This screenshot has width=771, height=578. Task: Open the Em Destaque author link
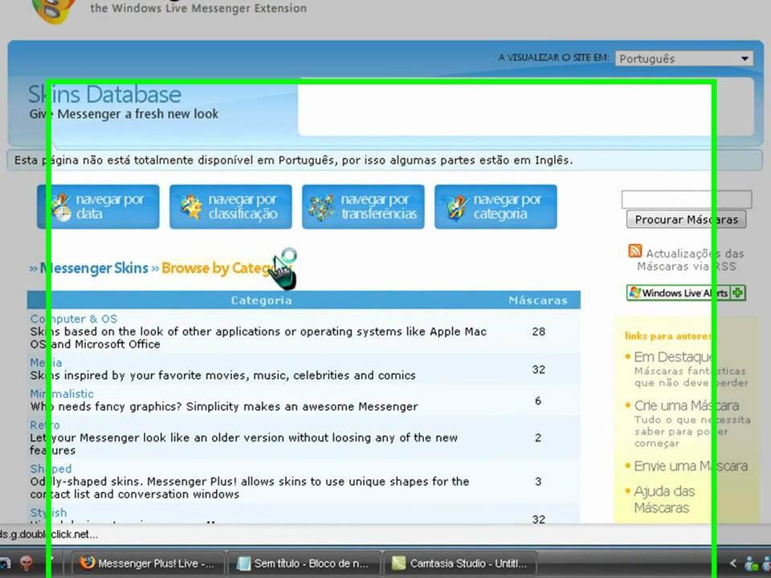click(x=673, y=356)
